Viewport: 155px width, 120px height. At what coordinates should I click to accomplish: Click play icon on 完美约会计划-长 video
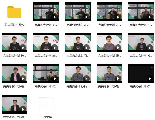pos(23,48)
